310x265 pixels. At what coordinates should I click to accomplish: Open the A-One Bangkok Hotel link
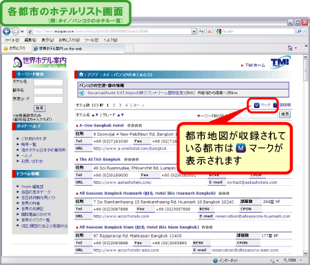pyautogui.click(x=101, y=125)
